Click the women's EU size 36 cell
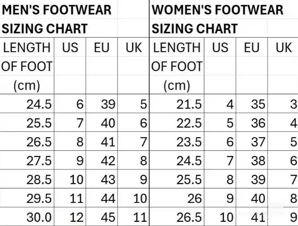Screen dimensions: 298x226 click(x=258, y=123)
